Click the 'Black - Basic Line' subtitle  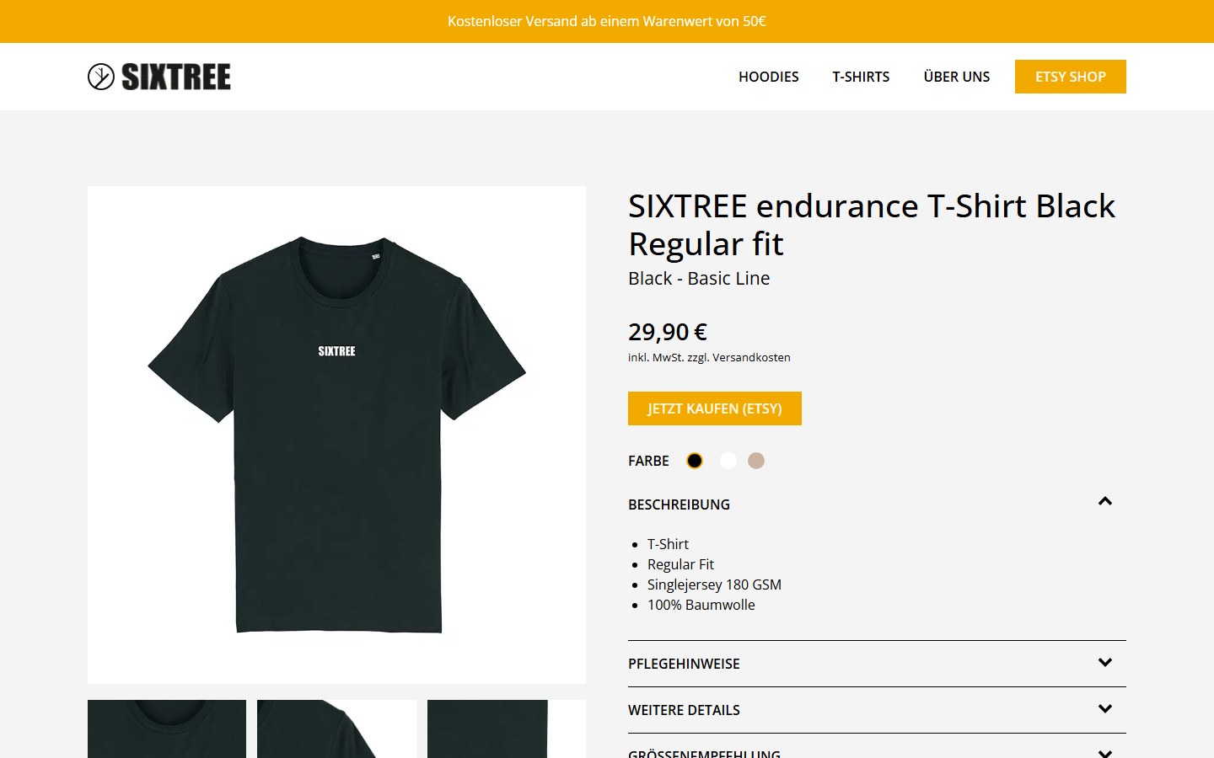699,278
